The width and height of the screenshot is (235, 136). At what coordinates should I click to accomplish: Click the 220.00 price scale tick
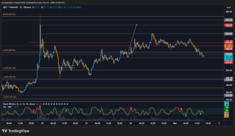tap(228, 70)
